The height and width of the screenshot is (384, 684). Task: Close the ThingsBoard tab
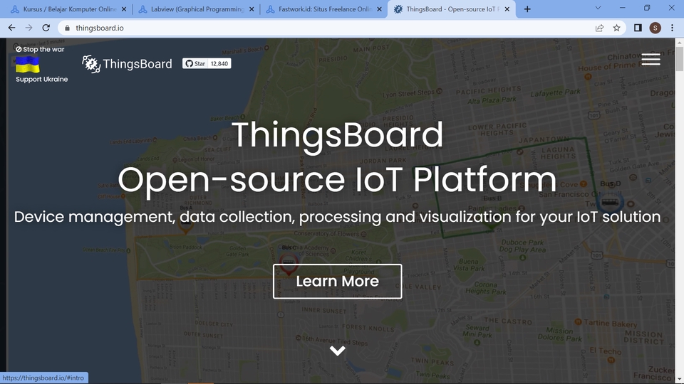507,9
